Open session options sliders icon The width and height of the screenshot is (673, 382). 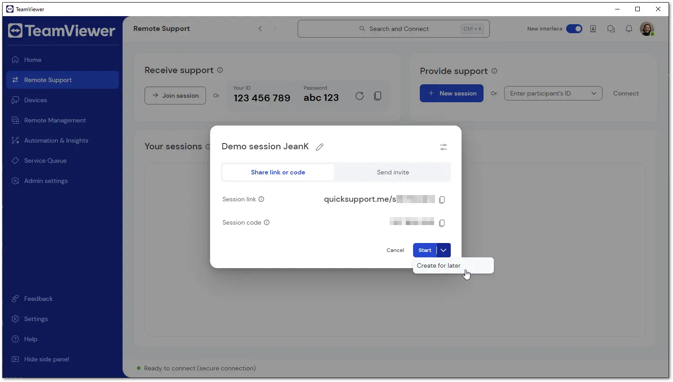444,147
